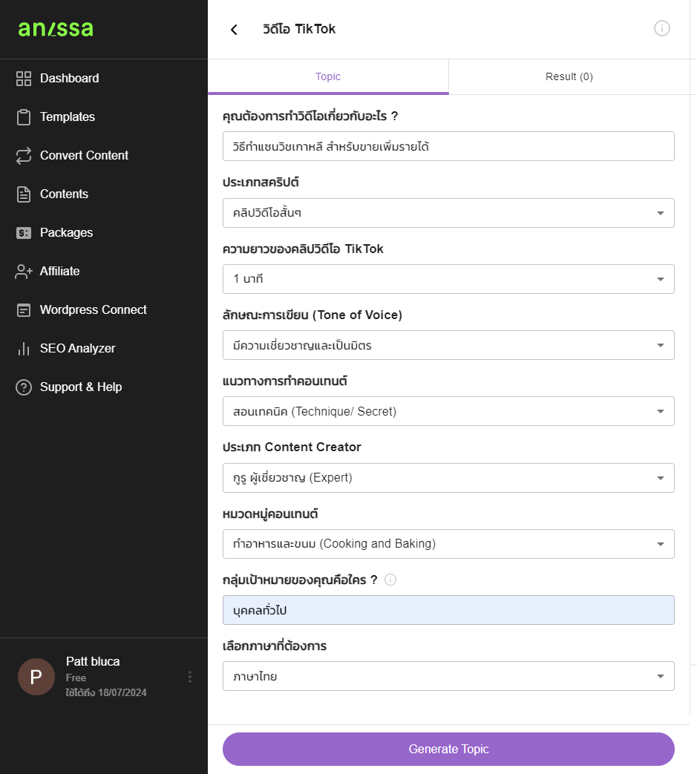Open Support & Help in sidebar

(x=68, y=387)
